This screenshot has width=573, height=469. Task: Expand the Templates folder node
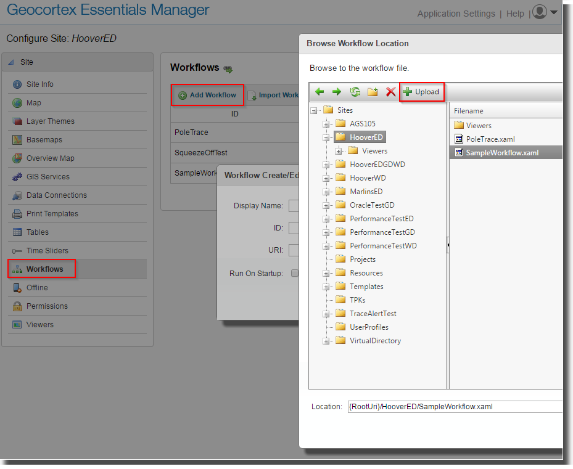pos(327,286)
